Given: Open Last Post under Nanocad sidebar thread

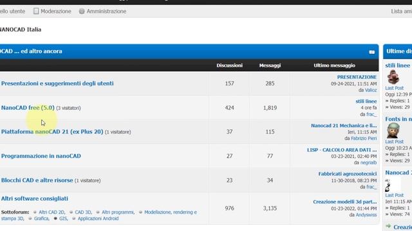Looking at the screenshot, I should click(394, 195).
